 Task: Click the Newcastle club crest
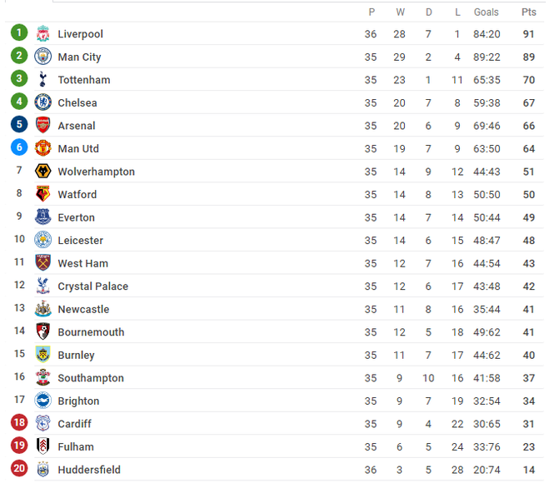click(42, 309)
